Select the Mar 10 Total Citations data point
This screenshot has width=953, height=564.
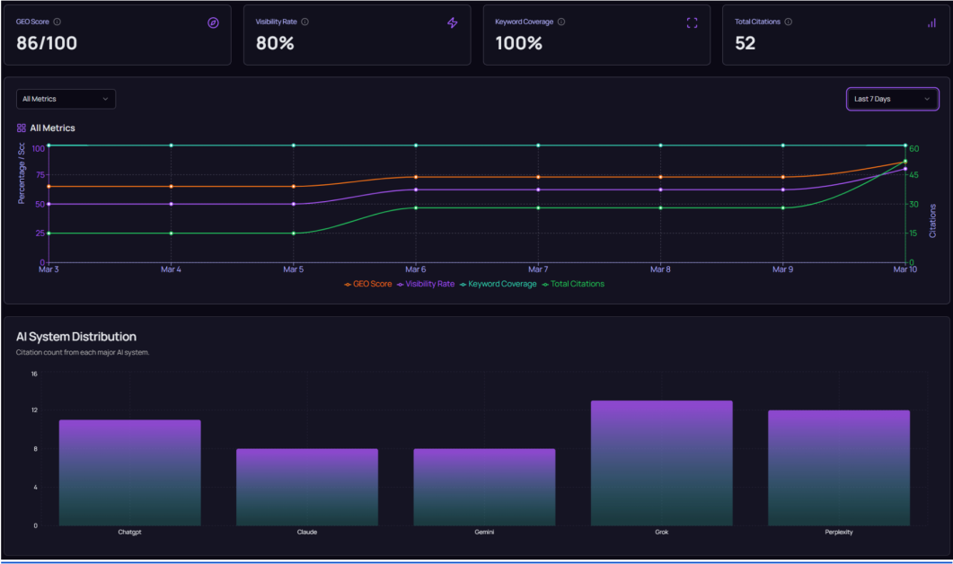click(905, 162)
